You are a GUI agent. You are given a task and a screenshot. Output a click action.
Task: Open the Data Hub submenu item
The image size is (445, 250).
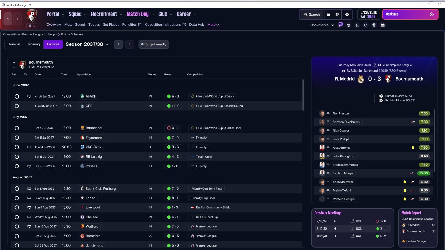click(197, 25)
